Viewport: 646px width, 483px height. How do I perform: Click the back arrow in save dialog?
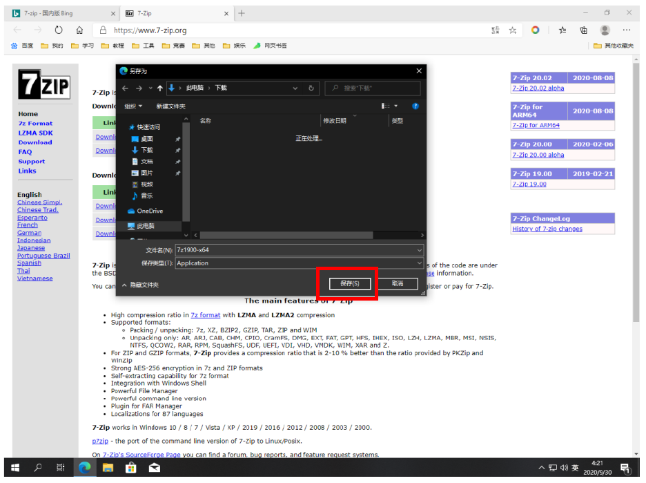pyautogui.click(x=126, y=88)
